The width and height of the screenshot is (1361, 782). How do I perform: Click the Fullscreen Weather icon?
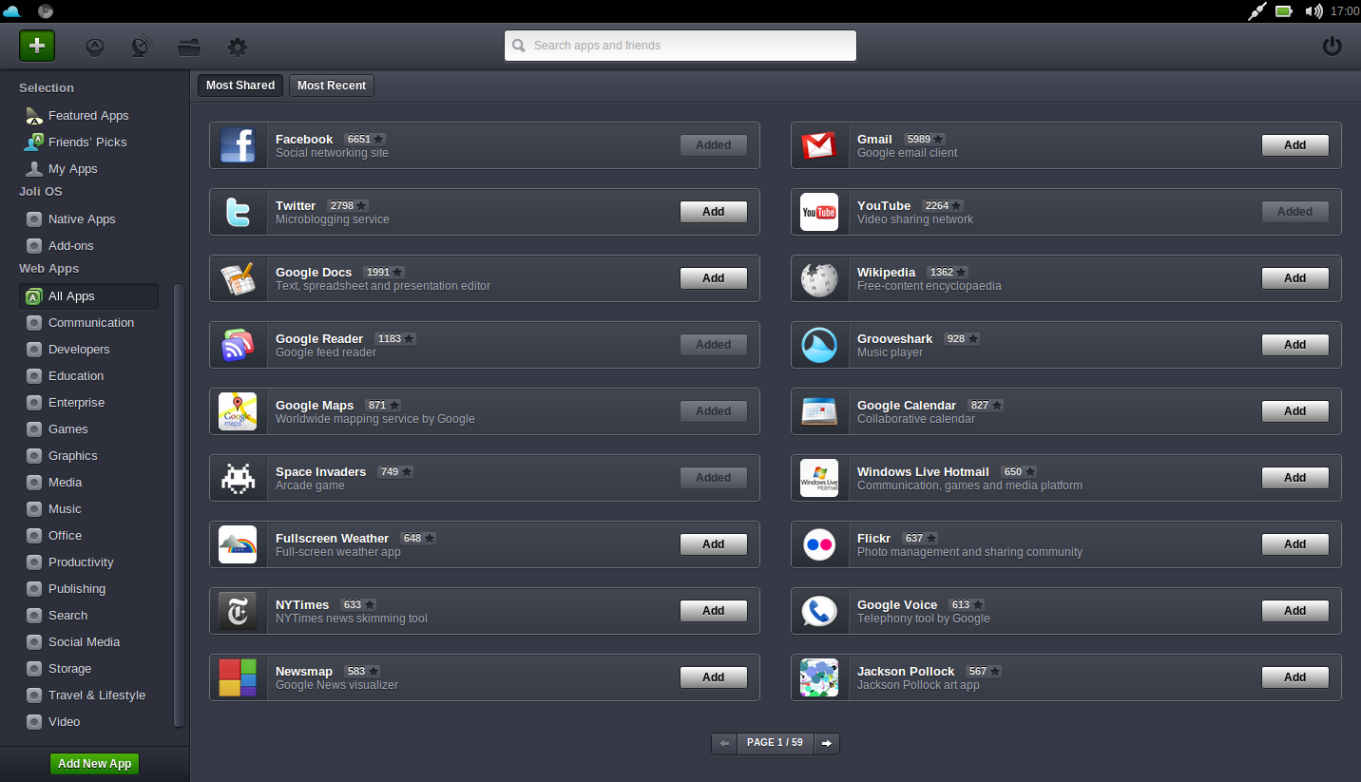238,544
